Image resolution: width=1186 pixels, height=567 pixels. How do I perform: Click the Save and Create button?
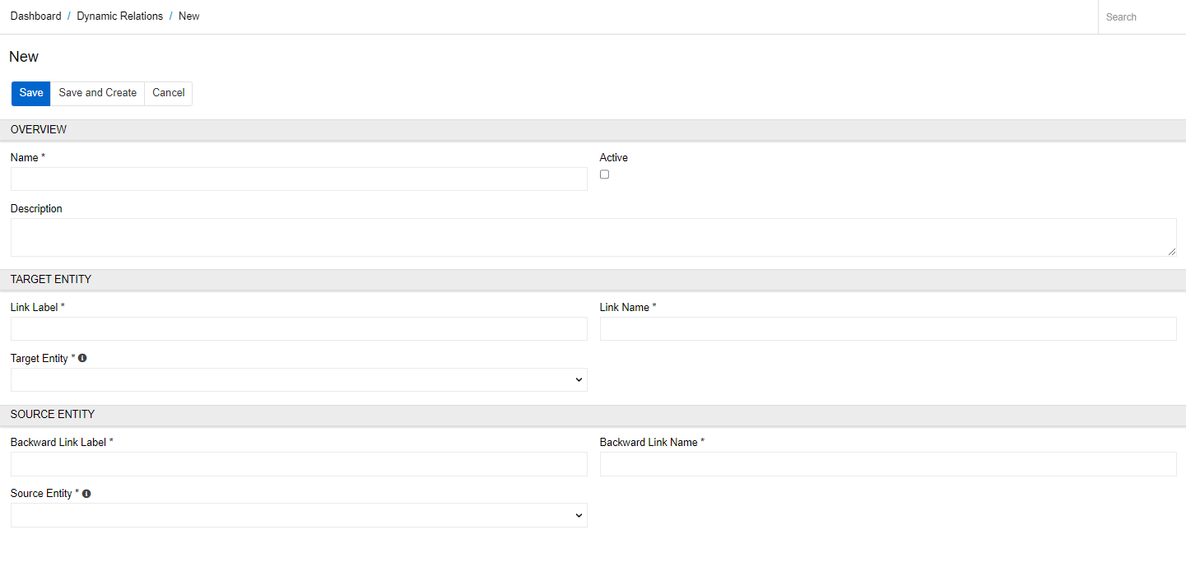98,93
